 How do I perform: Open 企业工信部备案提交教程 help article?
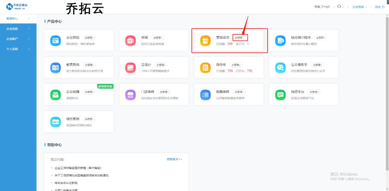click(x=78, y=168)
